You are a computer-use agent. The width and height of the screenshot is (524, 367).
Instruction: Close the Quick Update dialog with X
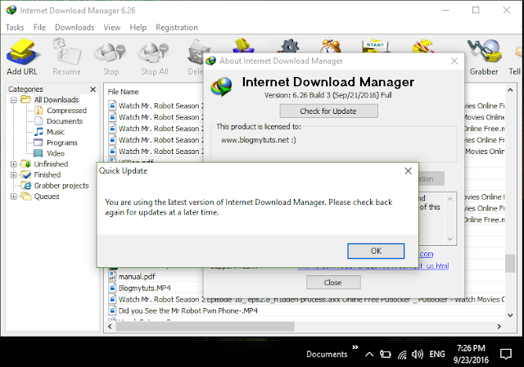(x=408, y=170)
